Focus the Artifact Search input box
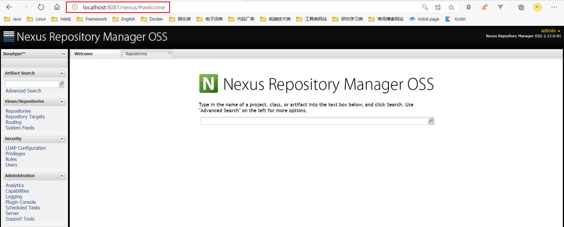The height and width of the screenshot is (227, 564). [x=32, y=84]
